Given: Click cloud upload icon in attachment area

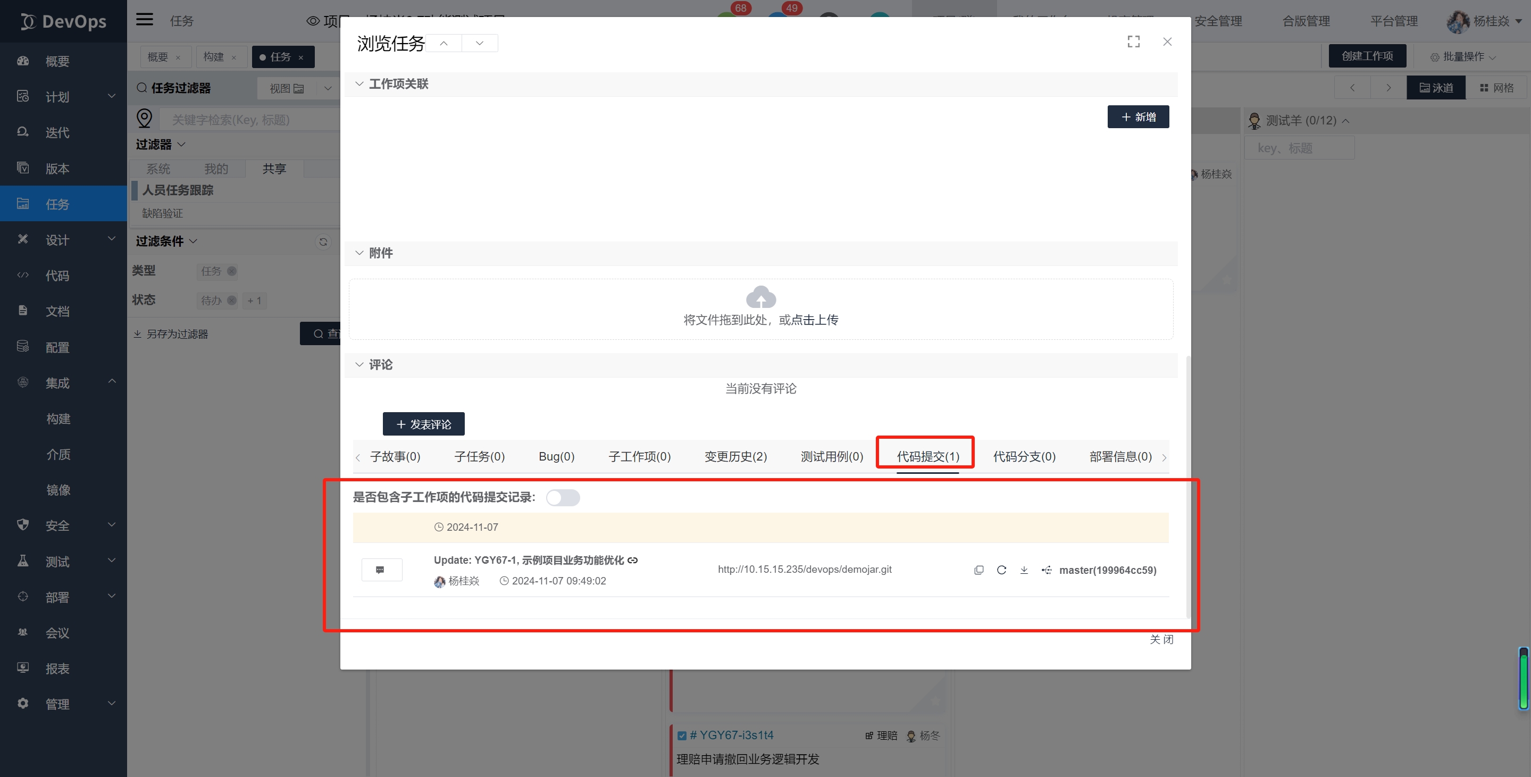Looking at the screenshot, I should click(x=761, y=297).
